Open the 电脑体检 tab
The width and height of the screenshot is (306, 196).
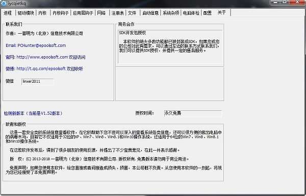pos(191,13)
